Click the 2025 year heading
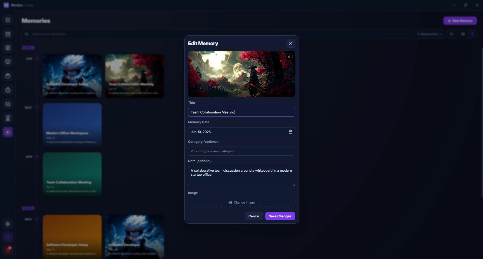The image size is (483, 259). 28,208
